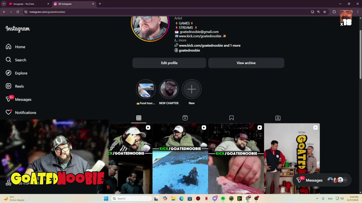Open Google Chrome from the taskbar
This screenshot has height=203, width=362.
pyautogui.click(x=248, y=198)
